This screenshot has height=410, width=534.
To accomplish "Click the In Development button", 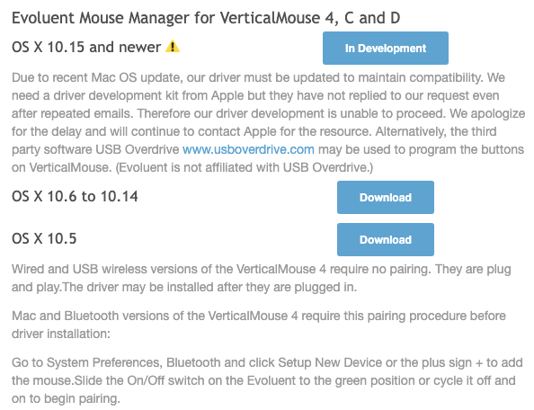I will pos(385,48).
